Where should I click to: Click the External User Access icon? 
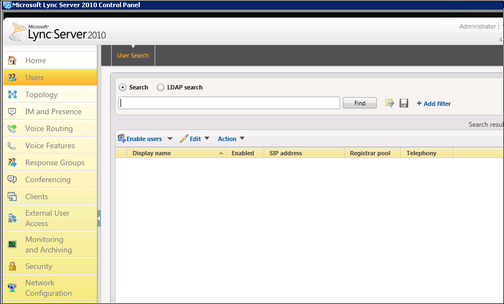click(x=12, y=218)
